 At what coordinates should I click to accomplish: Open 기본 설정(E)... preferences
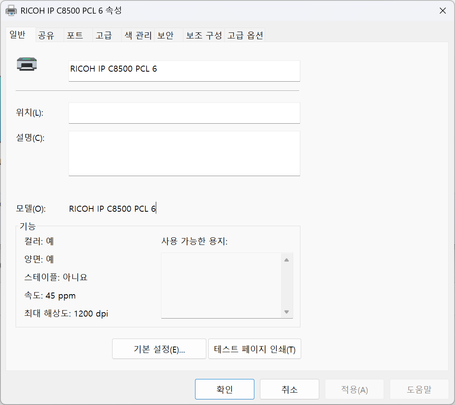159,349
